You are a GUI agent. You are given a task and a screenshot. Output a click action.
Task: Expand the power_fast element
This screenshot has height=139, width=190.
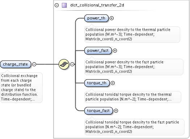[115, 51]
